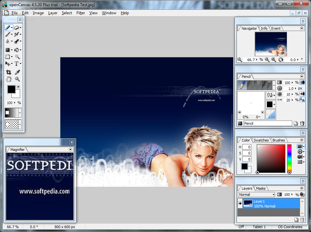This screenshot has width=311, height=232.
Task: Open Navigator panel options menu
Action: point(302,28)
